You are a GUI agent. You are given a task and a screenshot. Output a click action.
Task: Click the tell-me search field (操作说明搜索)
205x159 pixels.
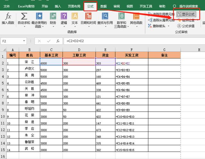click(189, 6)
